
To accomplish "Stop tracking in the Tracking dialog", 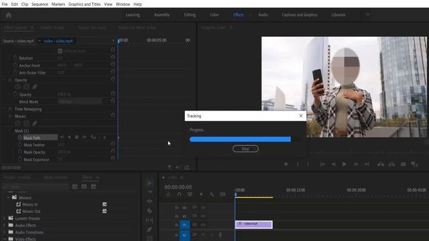I will [245, 149].
